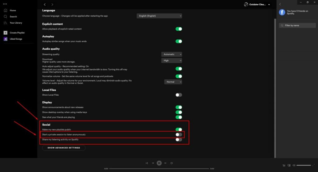Open Streaming quality Automatic dropdown
The height and width of the screenshot is (172, 318).
click(171, 54)
